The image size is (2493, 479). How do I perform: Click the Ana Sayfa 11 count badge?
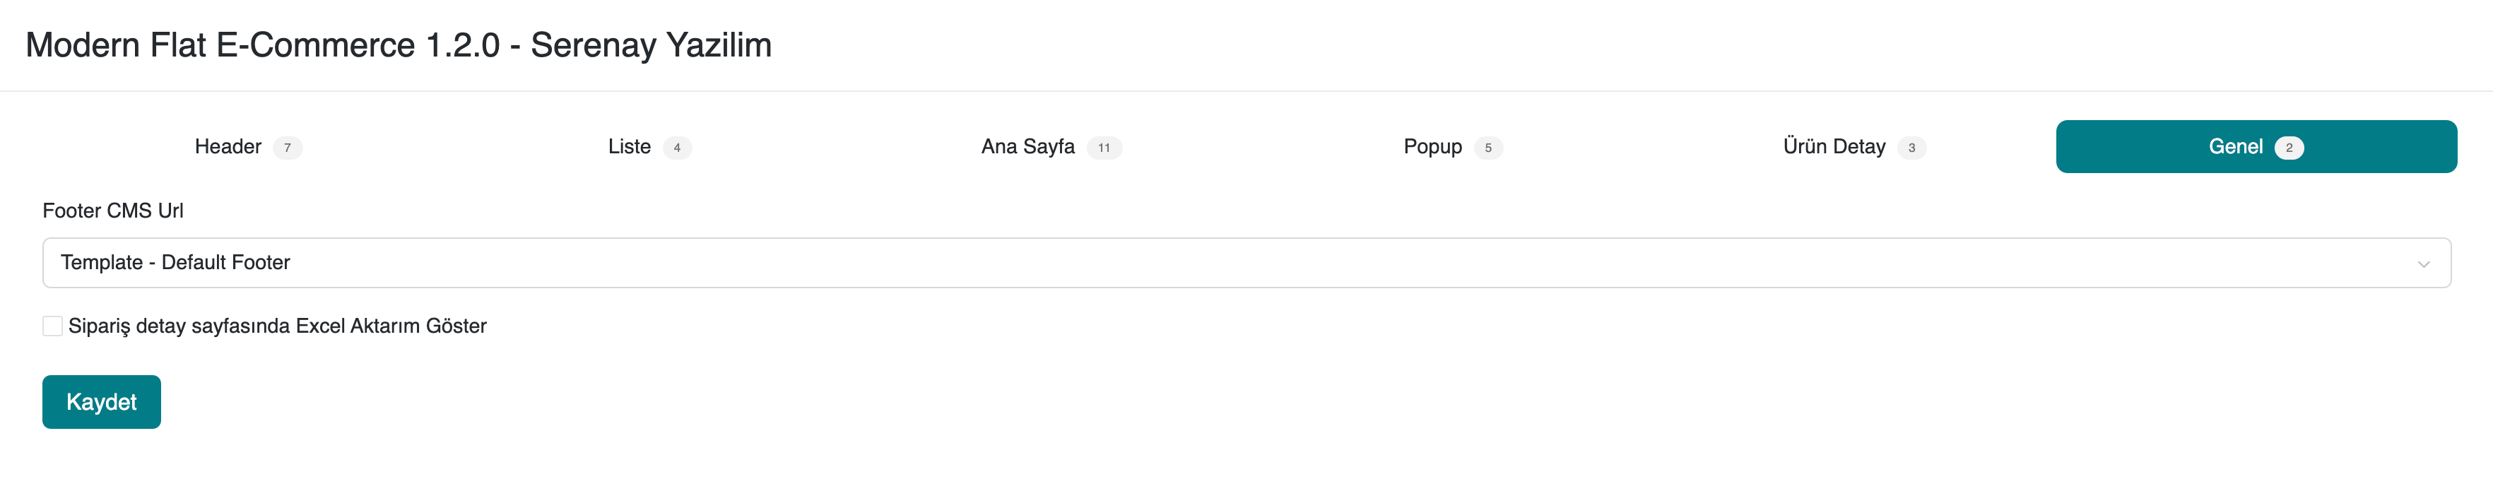(1104, 148)
